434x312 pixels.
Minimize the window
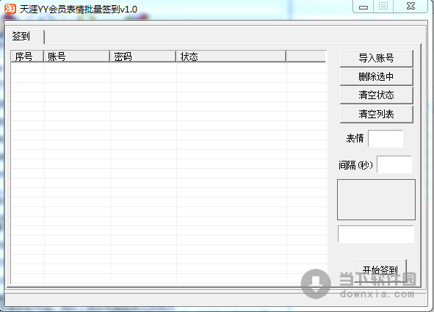coord(364,7)
